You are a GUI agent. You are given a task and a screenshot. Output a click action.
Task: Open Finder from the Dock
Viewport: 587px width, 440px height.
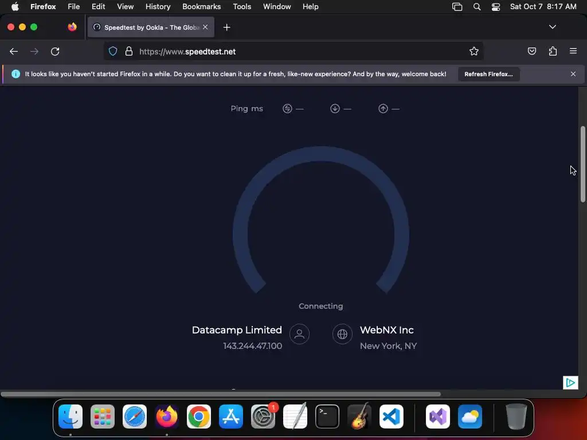[x=71, y=416]
